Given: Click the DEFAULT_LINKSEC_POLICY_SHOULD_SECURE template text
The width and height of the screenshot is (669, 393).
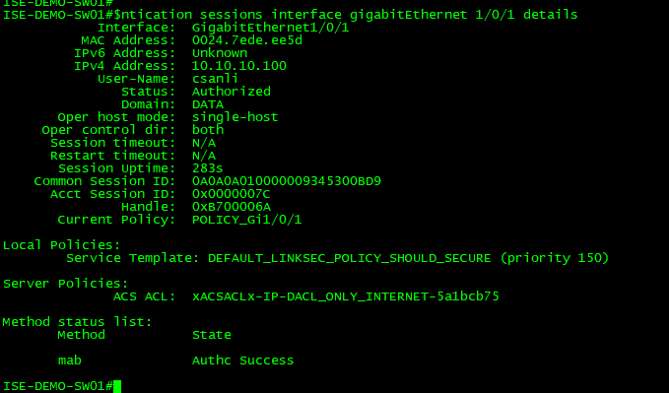Looking at the screenshot, I should (350, 258).
